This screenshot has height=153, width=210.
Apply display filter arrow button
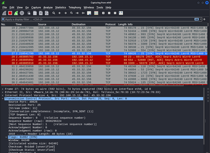tap(197, 19)
